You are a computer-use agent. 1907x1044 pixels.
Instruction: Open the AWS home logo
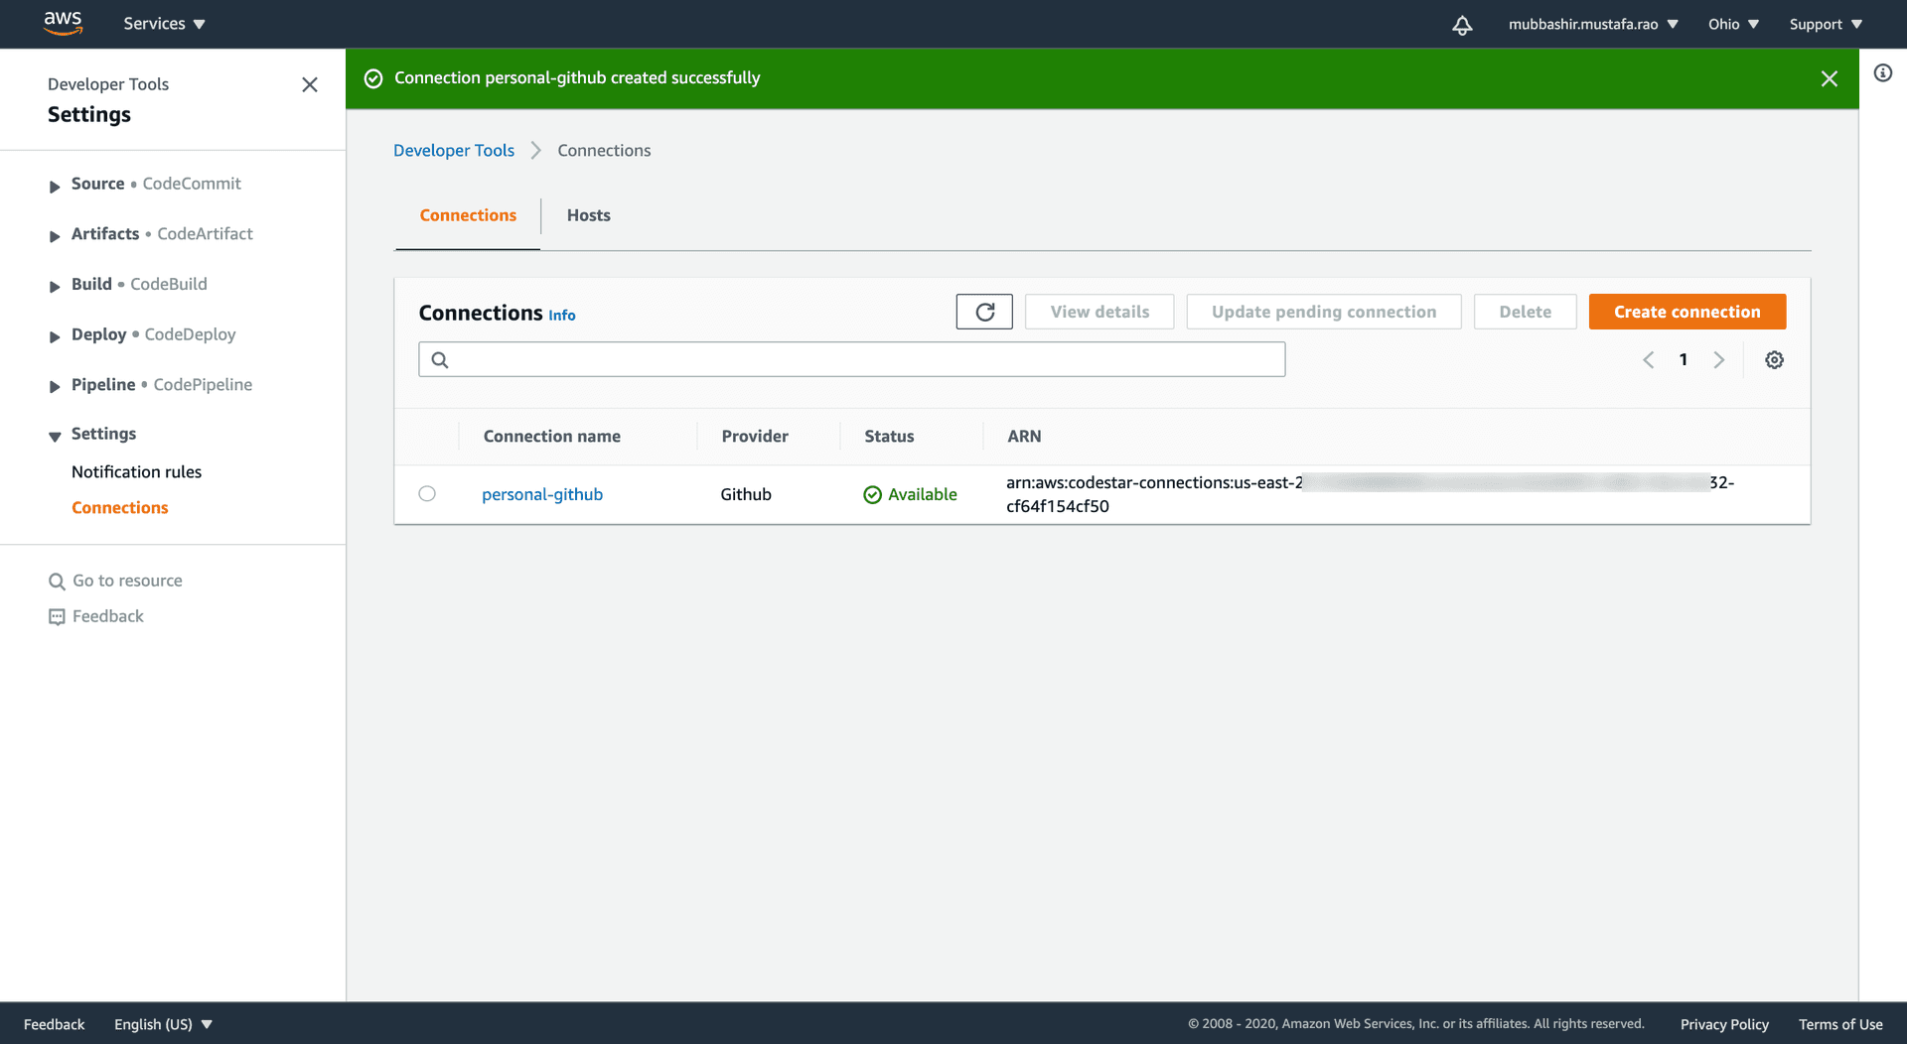coord(63,23)
